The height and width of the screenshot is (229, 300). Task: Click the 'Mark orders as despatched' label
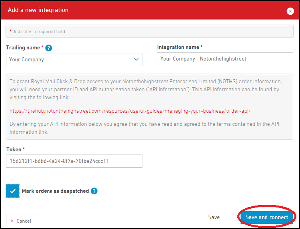pyautogui.click(x=55, y=191)
